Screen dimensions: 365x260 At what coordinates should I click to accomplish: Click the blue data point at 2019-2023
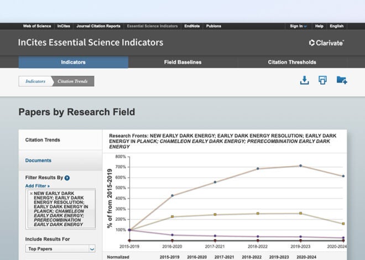click(x=300, y=166)
